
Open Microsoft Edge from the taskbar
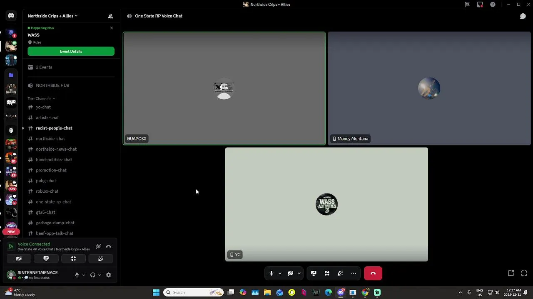pyautogui.click(x=328, y=292)
